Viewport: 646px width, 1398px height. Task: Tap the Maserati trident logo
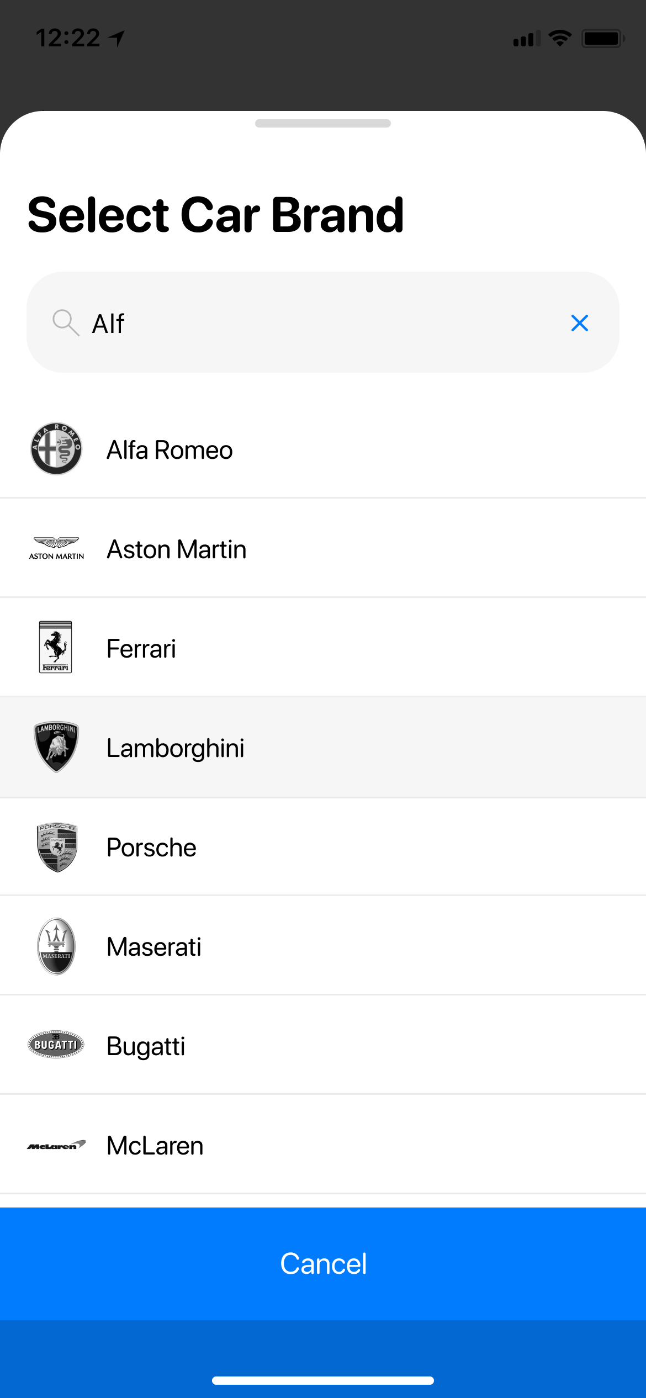click(x=56, y=946)
